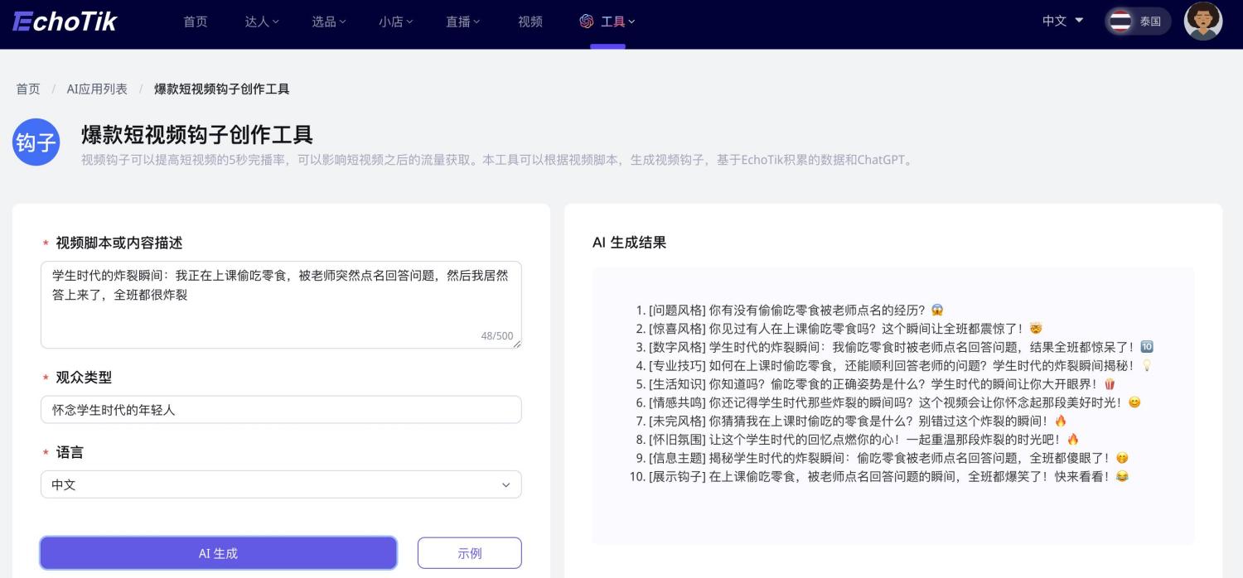Click the Thailand flag icon

point(1120,22)
